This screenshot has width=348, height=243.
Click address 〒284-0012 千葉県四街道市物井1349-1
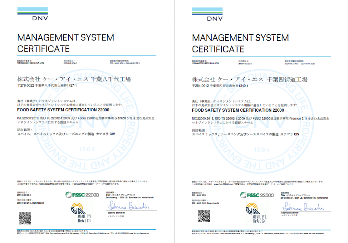(220, 86)
